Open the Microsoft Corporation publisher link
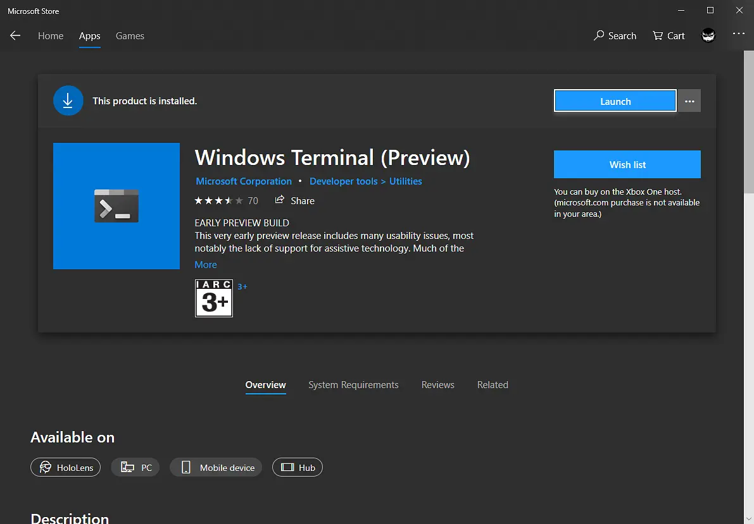 [x=244, y=181]
